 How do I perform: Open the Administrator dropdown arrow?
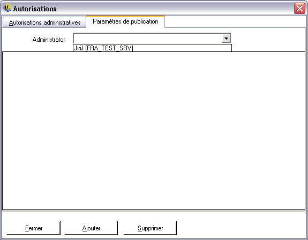coord(226,38)
